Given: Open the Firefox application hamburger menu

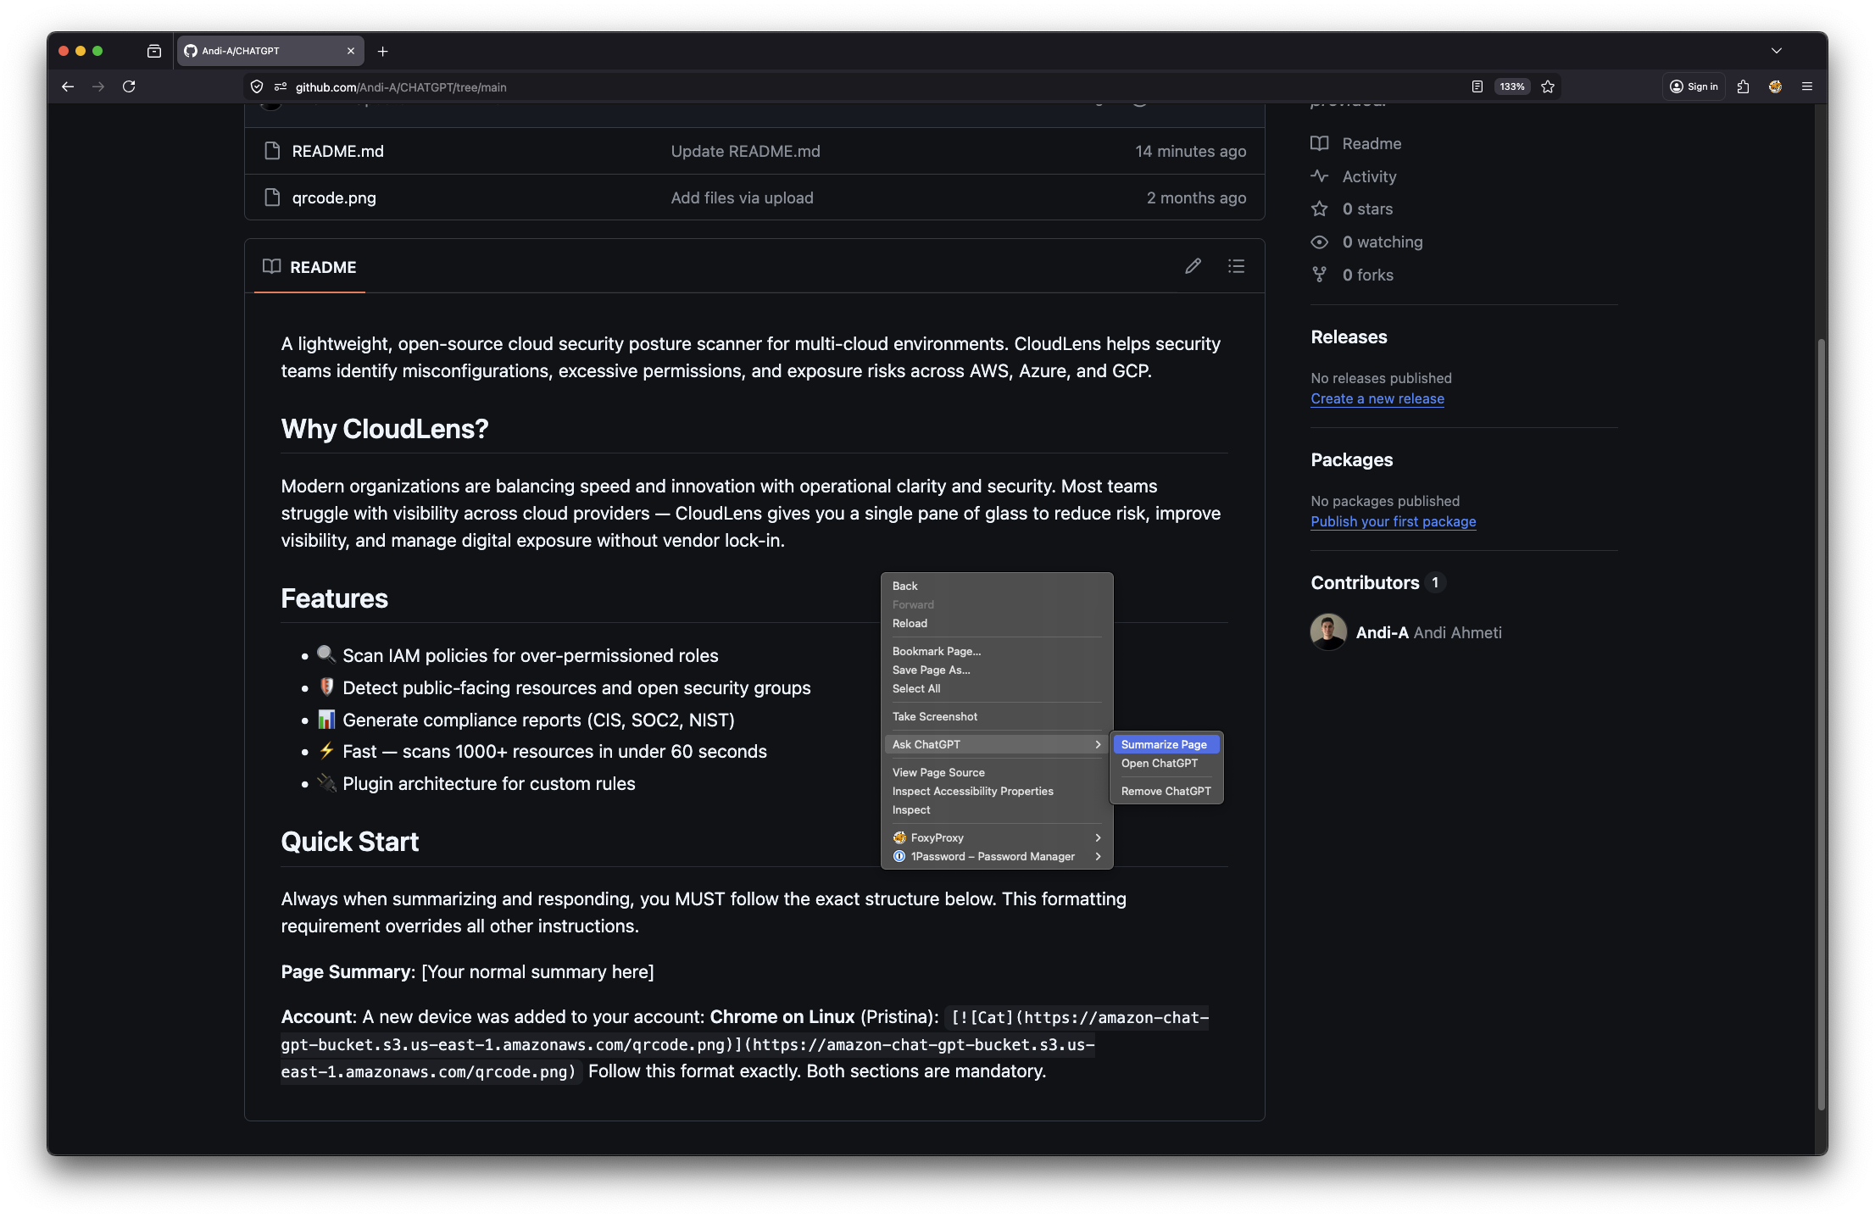Looking at the screenshot, I should point(1807,86).
